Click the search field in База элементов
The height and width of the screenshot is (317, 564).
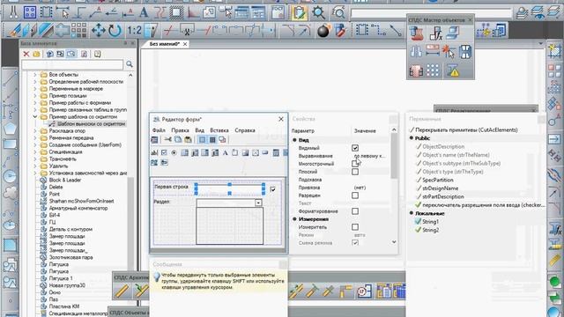(x=72, y=64)
